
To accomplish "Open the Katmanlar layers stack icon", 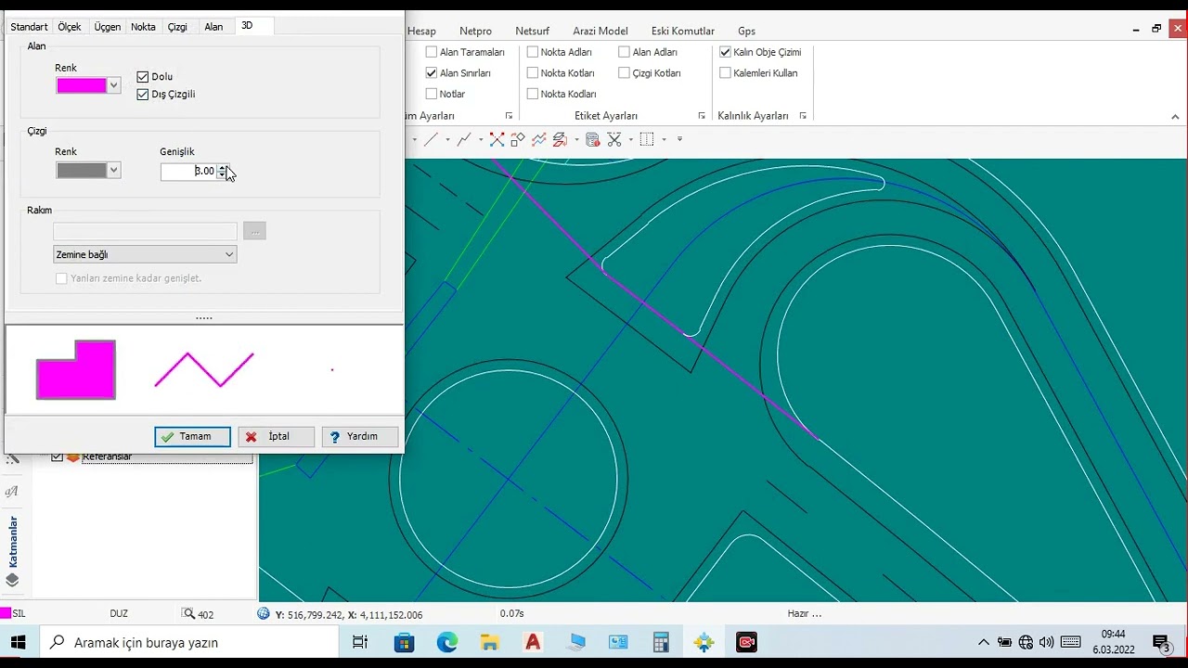I will pyautogui.click(x=12, y=580).
